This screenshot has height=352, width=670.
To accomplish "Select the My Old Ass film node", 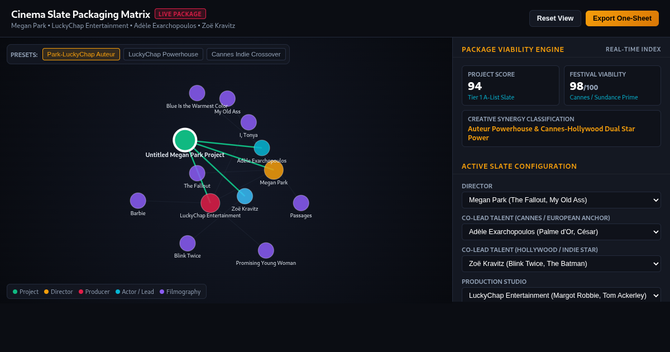I will (x=227, y=99).
